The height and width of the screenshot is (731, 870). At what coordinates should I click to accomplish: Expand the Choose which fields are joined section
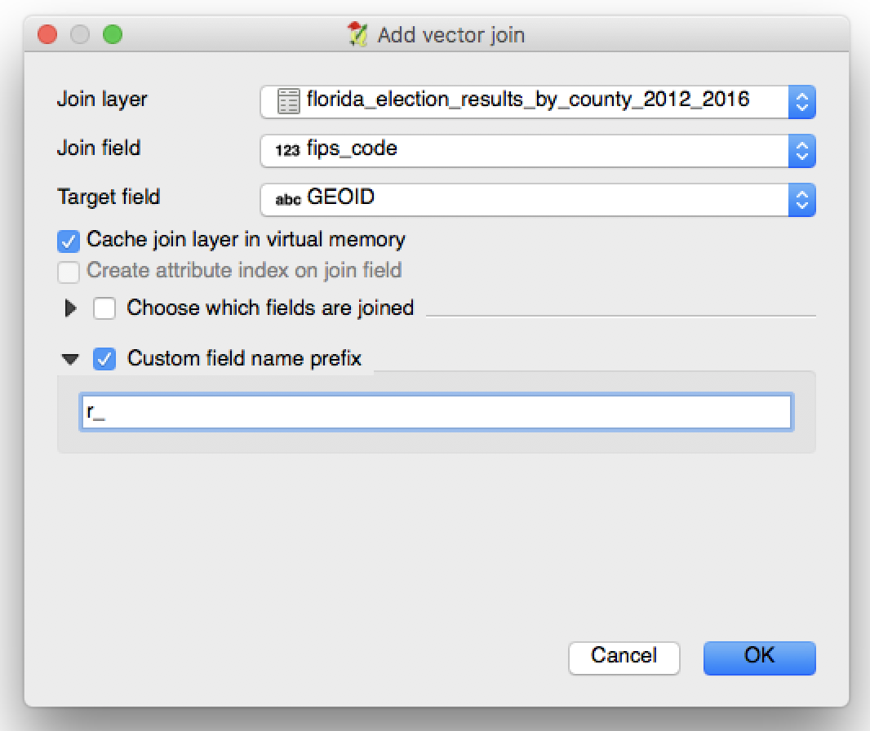(70, 308)
